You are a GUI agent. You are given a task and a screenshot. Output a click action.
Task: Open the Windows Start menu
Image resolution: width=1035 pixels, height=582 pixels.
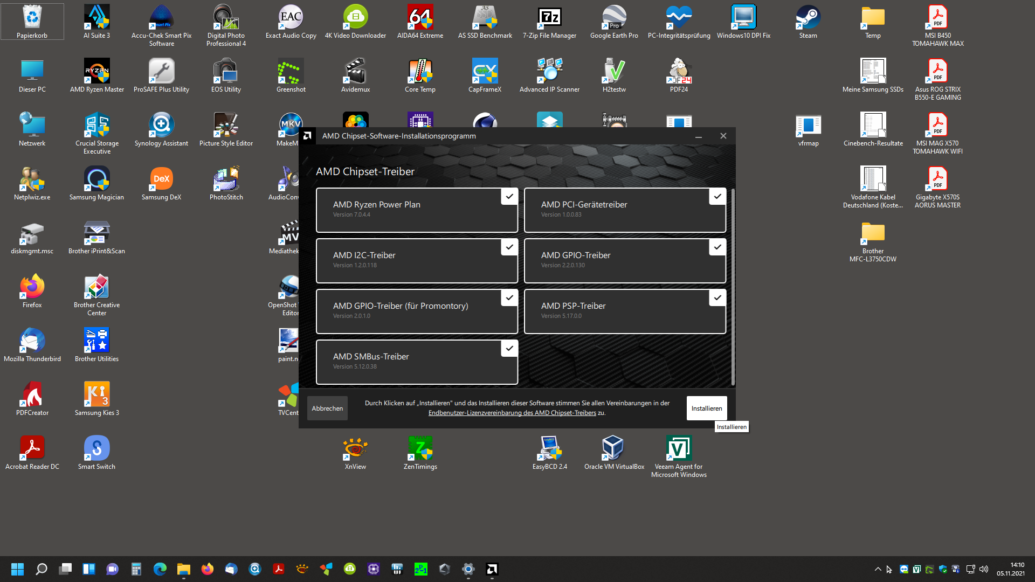tap(17, 569)
